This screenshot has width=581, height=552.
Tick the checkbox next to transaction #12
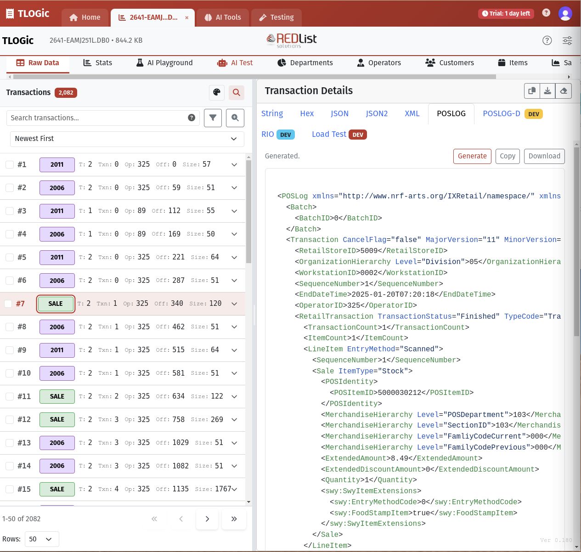point(9,419)
